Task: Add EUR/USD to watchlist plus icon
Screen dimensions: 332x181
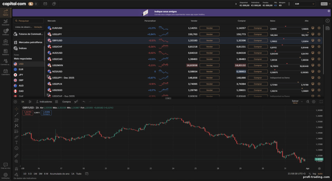Action: [319, 28]
